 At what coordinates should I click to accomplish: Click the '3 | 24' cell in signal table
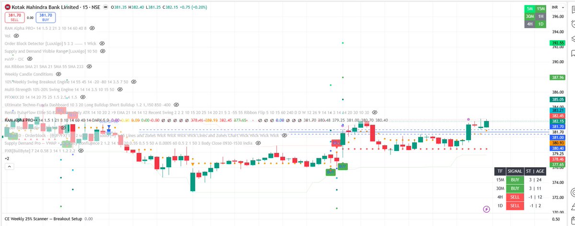535,180
